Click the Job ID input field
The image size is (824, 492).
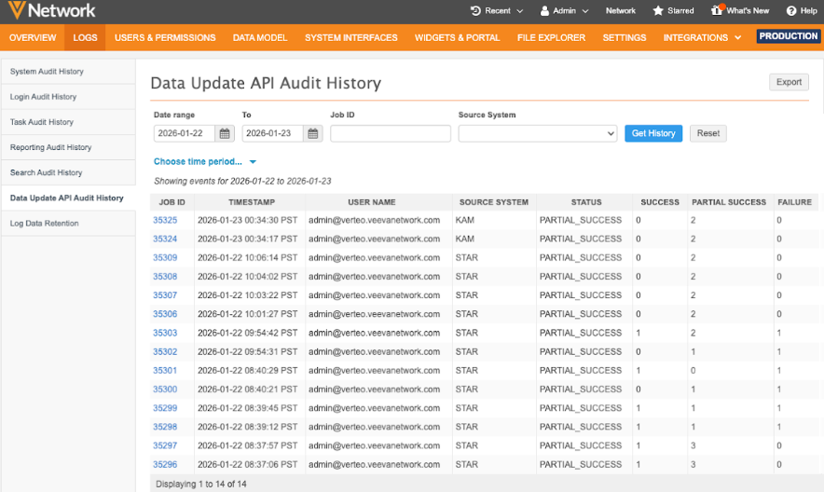[390, 133]
